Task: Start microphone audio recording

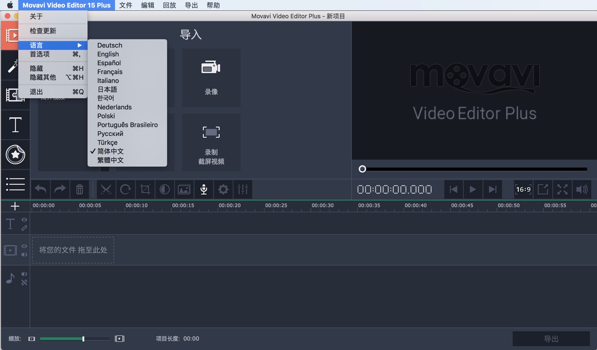Action: (x=203, y=189)
